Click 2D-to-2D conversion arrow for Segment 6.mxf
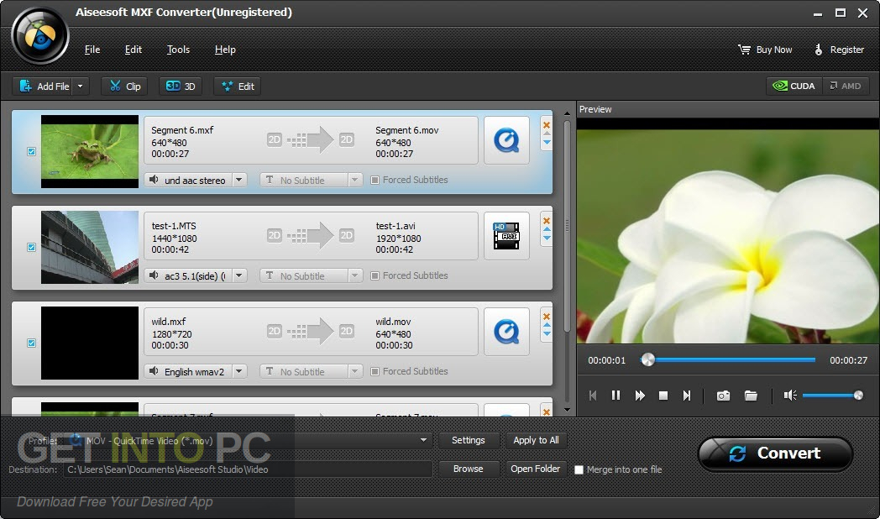 coord(311,140)
